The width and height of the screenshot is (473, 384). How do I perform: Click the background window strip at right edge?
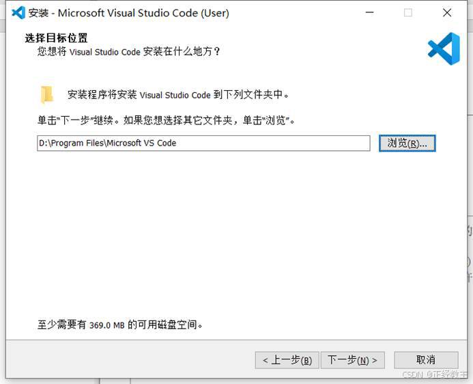coord(470,193)
